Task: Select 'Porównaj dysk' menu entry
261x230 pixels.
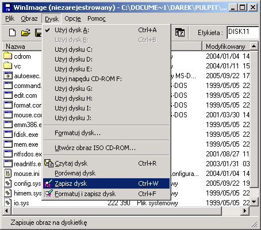Action: click(x=106, y=173)
